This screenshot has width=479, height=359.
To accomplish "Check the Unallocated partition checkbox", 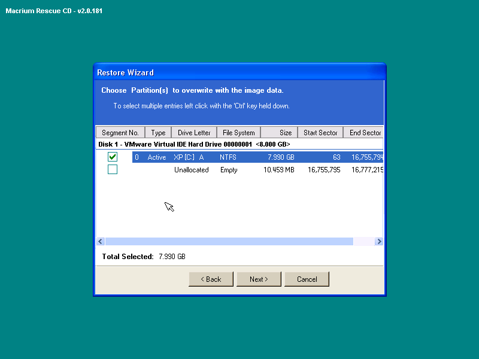I will pyautogui.click(x=113, y=169).
